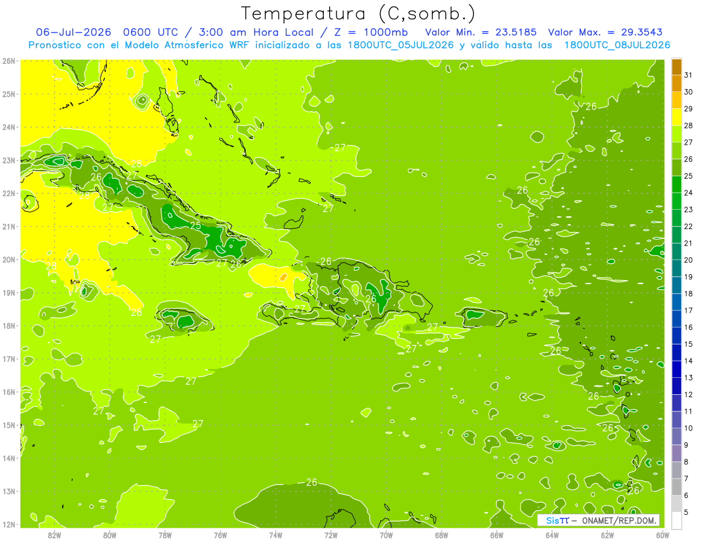Click the '68W' longitude axis label
This screenshot has width=704, height=543.
pos(441,535)
